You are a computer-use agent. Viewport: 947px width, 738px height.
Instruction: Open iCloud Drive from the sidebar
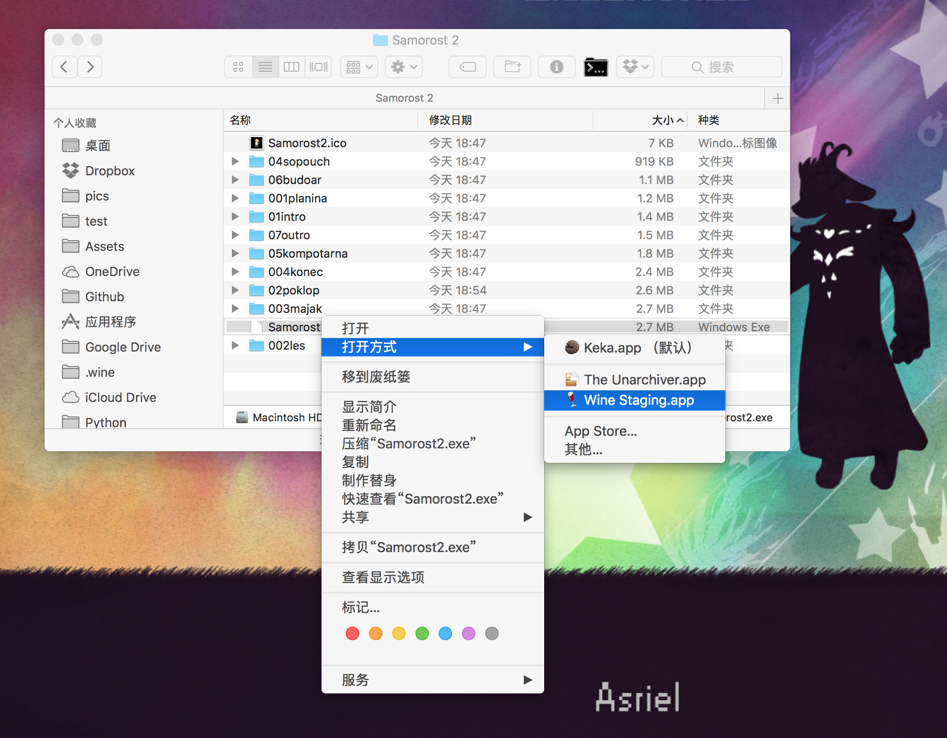[120, 397]
